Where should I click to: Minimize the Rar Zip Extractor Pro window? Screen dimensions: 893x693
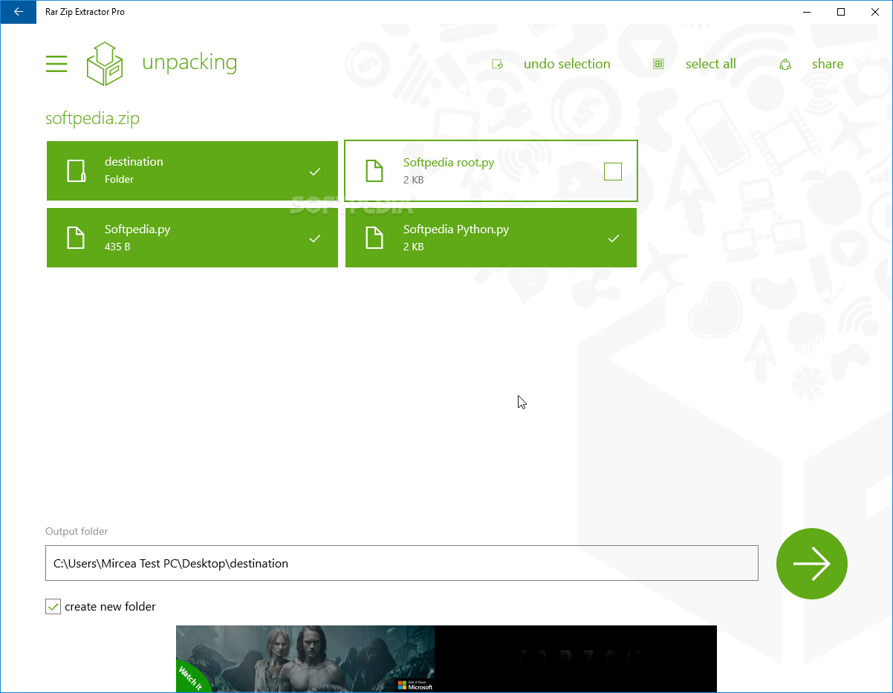808,12
